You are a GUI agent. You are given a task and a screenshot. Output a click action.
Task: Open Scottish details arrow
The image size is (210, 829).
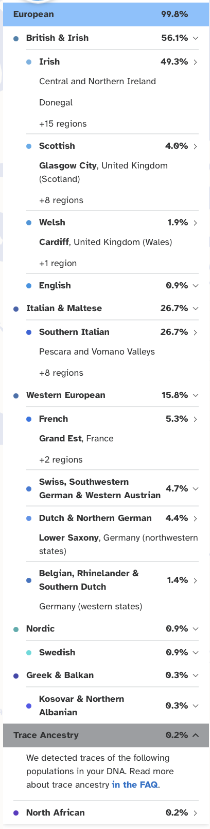click(196, 146)
